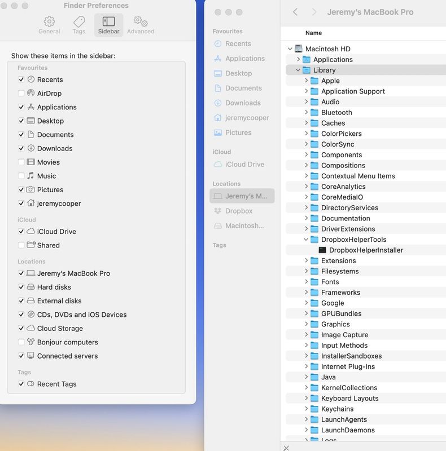This screenshot has width=446, height=451.
Task: Select the CoreMediaIO folder name
Action: pos(342,197)
